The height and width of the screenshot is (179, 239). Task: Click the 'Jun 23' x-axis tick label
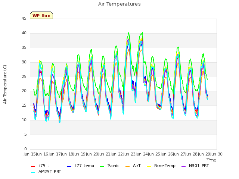[130, 154]
